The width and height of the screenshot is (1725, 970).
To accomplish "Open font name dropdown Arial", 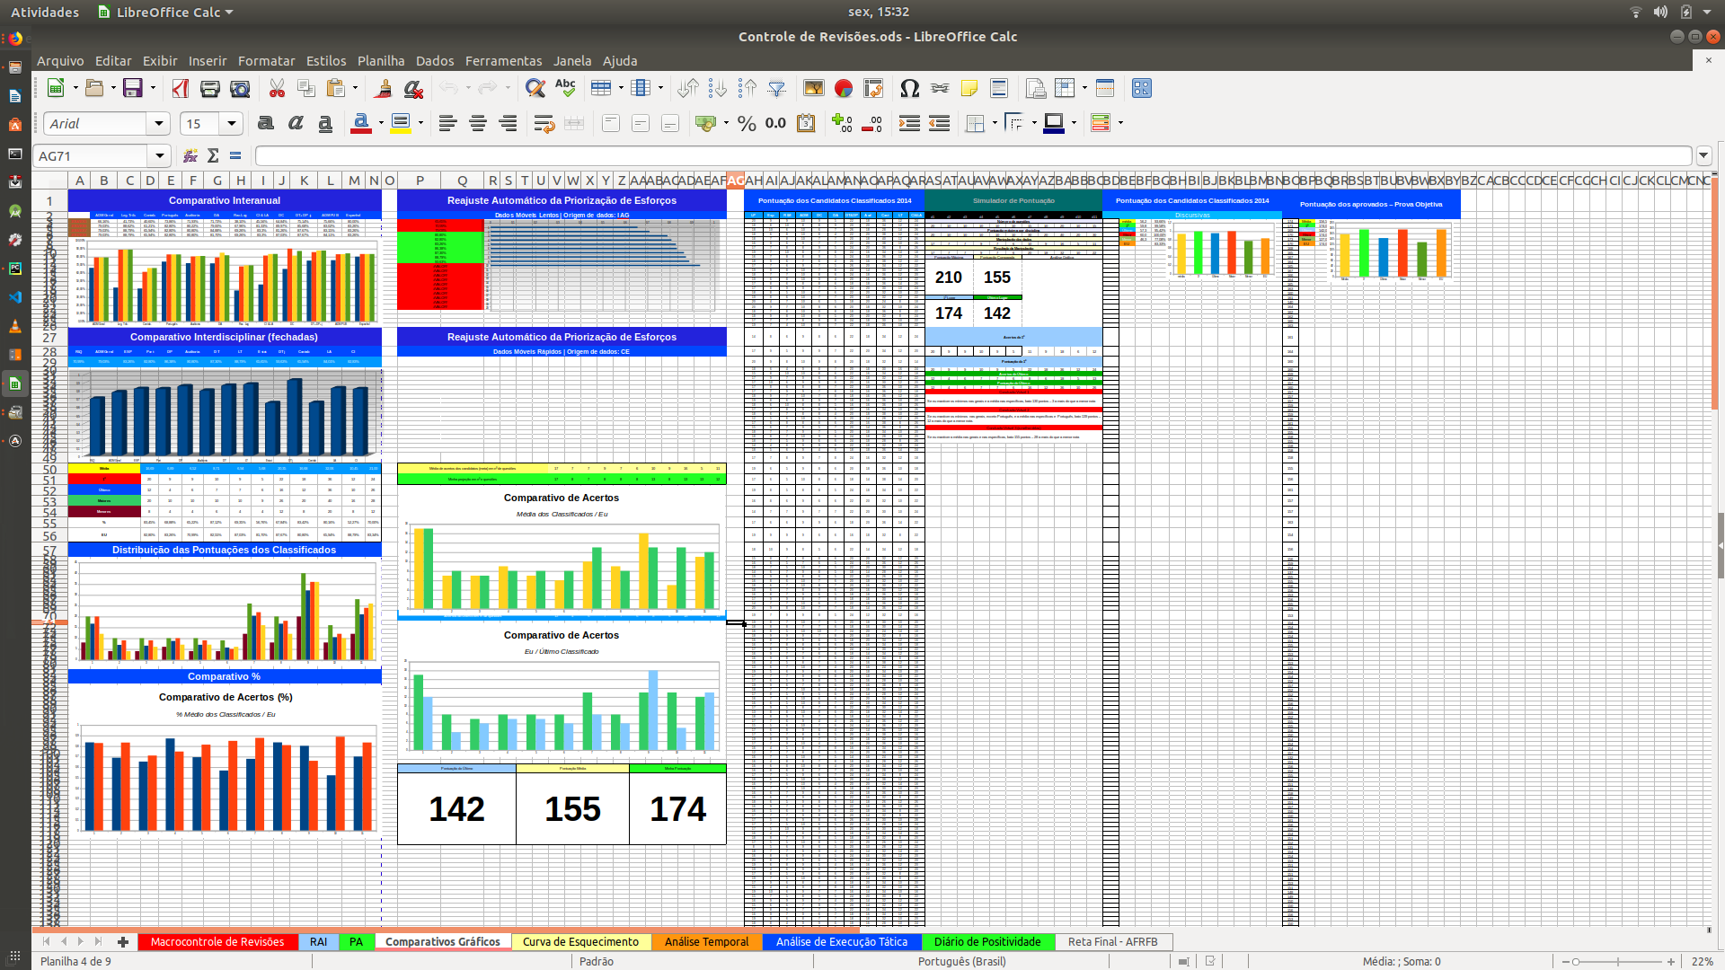I will tap(159, 123).
